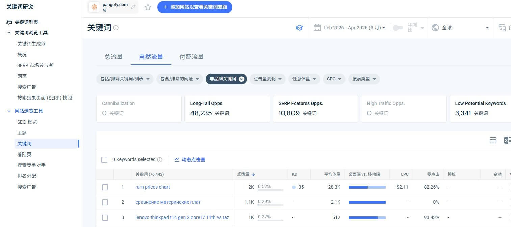Open the 任意体量 filter dropdown
The width and height of the screenshot is (511, 227).
[x=304, y=79]
